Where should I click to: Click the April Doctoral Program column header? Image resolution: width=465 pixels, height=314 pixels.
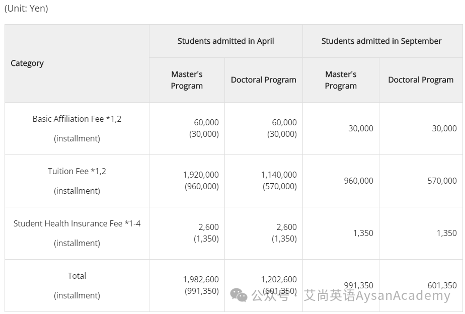tap(264, 80)
